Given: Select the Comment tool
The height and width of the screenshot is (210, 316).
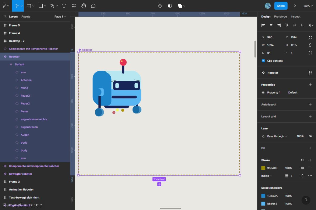Looking at the screenshot, I should coord(93,6).
